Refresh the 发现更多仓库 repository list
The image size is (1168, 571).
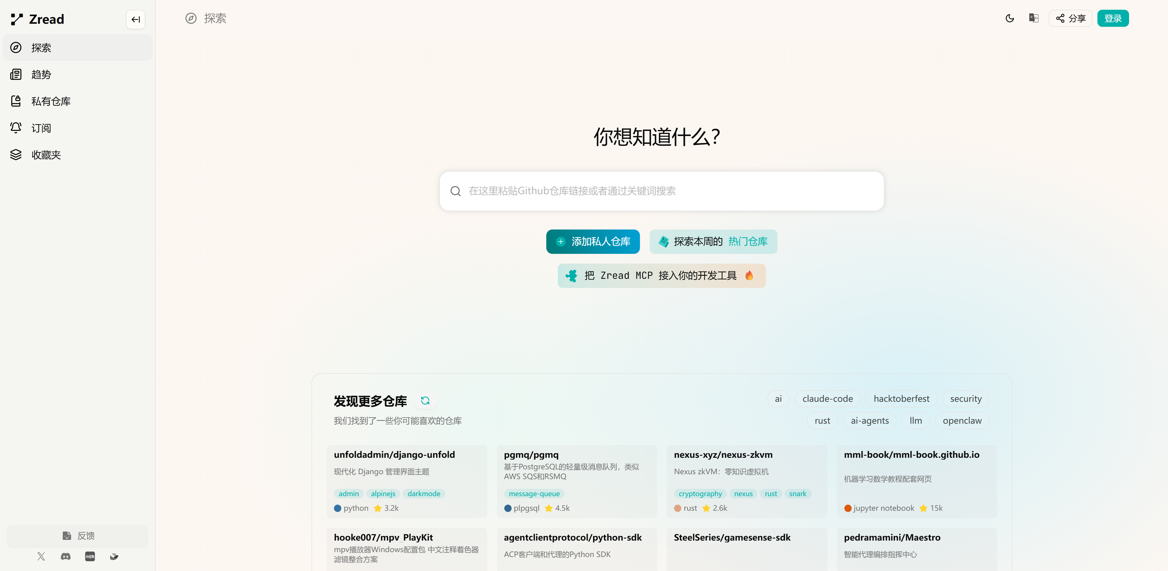[425, 400]
